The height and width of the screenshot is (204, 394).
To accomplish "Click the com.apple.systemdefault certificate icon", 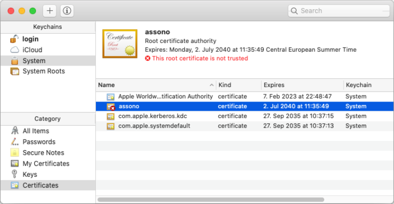I will coord(111,126).
